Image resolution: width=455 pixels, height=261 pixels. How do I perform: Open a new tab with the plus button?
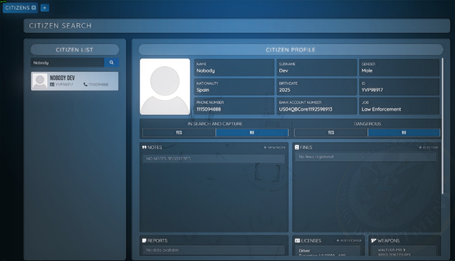45,8
